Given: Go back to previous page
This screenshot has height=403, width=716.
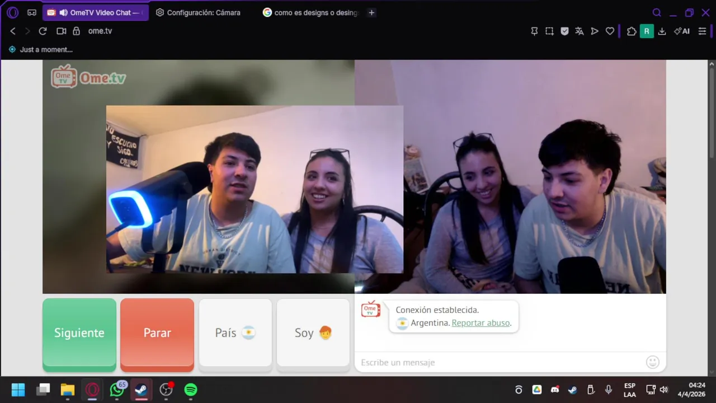Looking at the screenshot, I should pyautogui.click(x=13, y=31).
